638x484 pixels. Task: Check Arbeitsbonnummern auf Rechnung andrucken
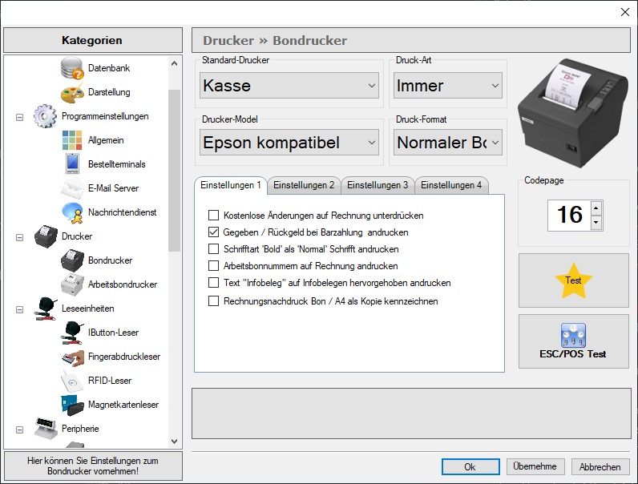(213, 266)
